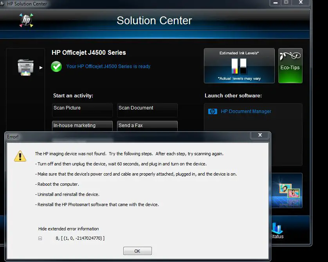The width and height of the screenshot is (328, 262).
Task: Open the photo collage thumbnail
Action: tap(287, 190)
